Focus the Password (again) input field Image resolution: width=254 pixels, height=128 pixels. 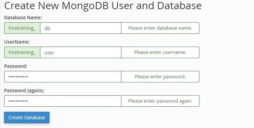point(63,101)
